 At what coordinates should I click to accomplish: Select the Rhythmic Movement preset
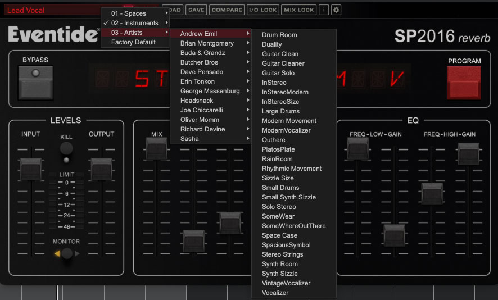click(294, 169)
